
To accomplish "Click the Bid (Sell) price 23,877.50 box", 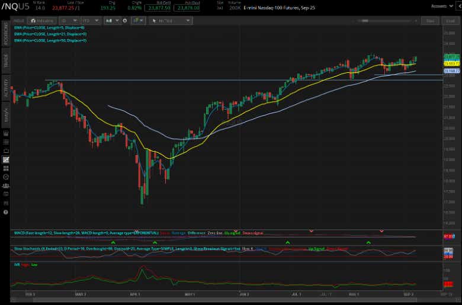I will click(x=159, y=8).
